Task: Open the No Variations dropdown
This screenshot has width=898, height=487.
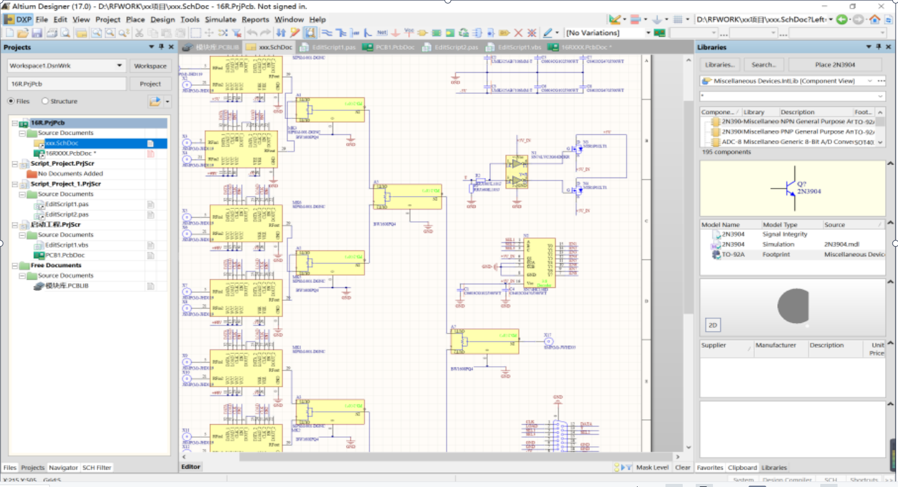Action: pos(648,33)
